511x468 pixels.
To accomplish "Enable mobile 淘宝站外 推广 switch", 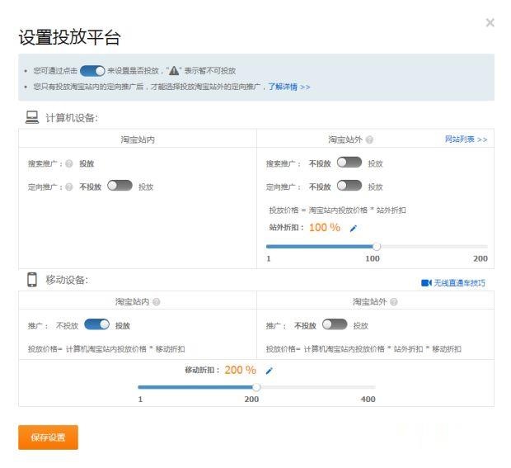I will pyautogui.click(x=335, y=324).
